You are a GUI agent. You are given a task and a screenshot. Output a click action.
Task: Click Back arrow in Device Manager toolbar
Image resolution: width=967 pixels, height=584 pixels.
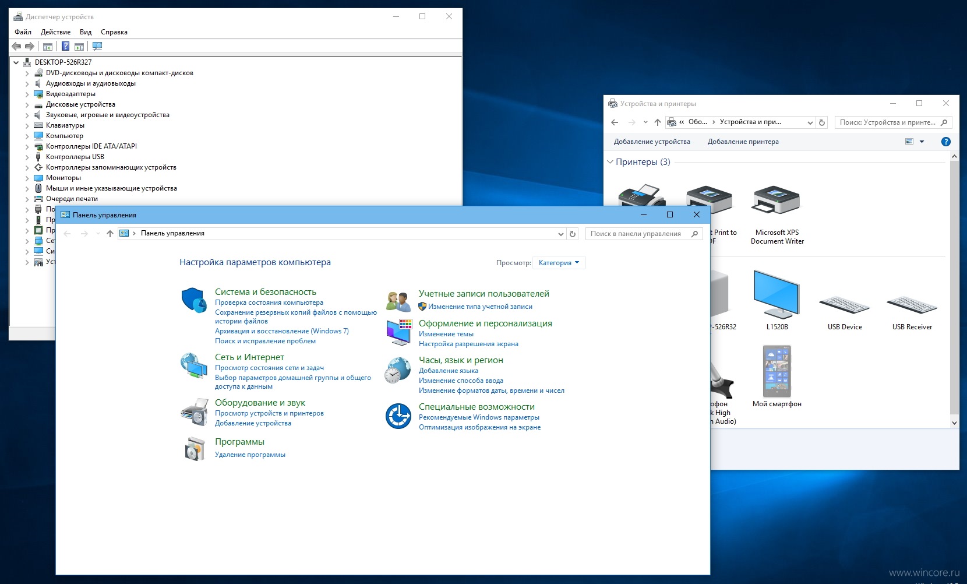(16, 47)
